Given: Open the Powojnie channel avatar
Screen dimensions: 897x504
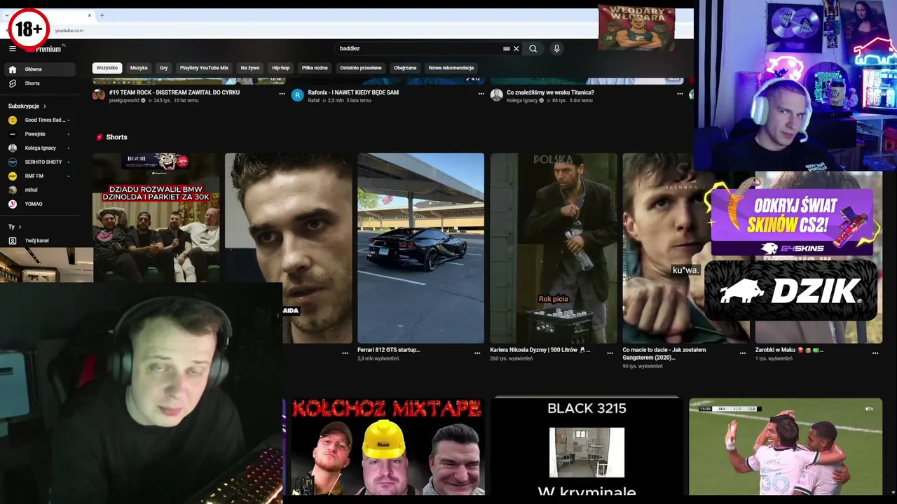Looking at the screenshot, I should pyautogui.click(x=13, y=134).
